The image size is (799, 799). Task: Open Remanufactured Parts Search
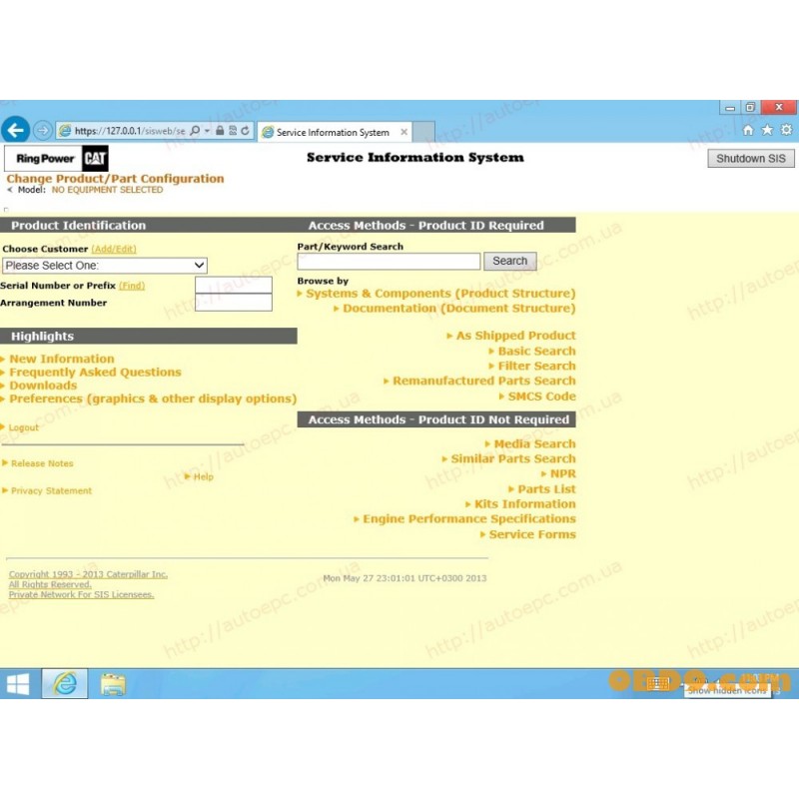pyautogui.click(x=484, y=381)
